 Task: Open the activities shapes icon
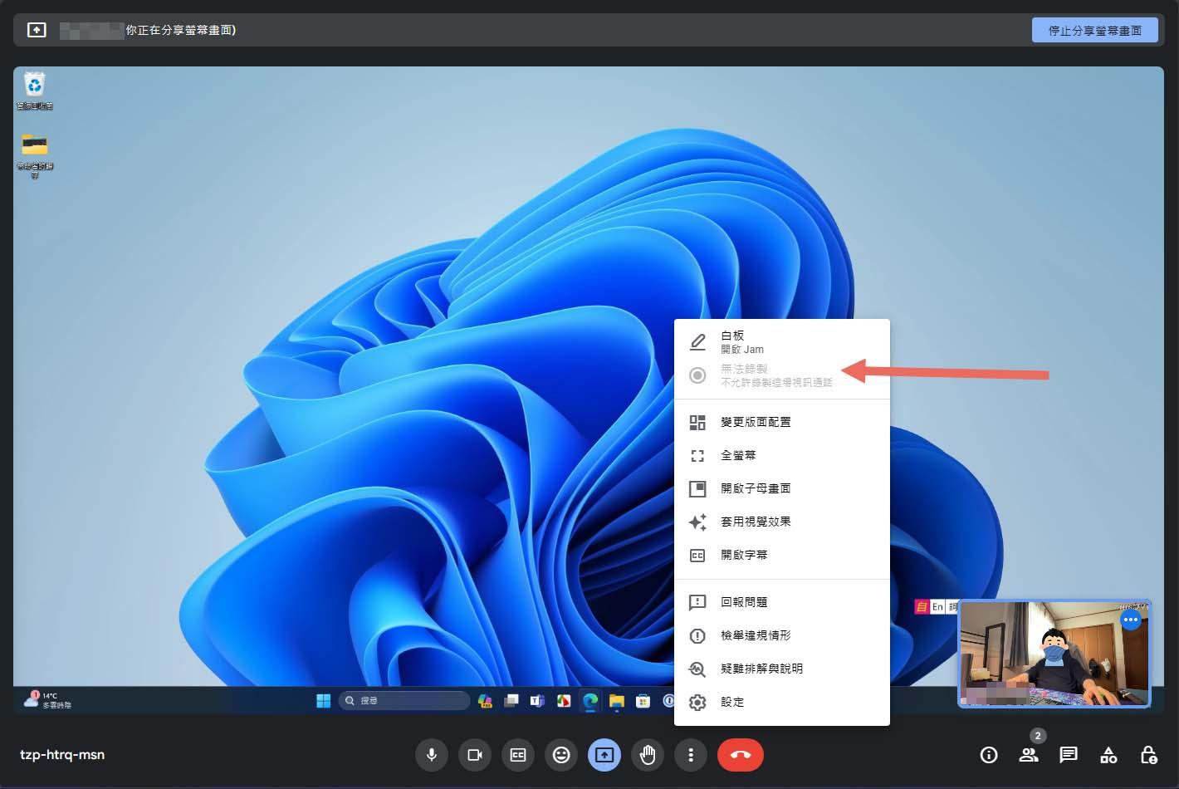point(1108,755)
